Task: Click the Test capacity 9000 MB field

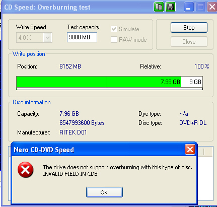Action: [82, 37]
